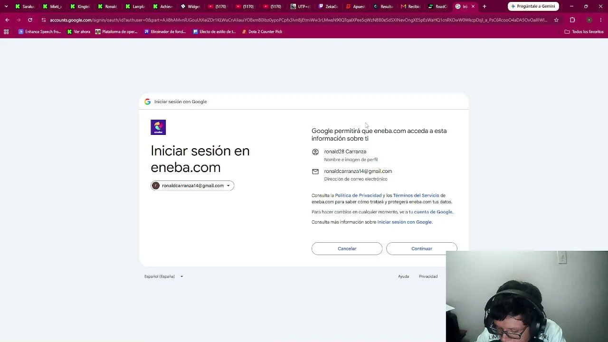This screenshot has width=608, height=342.
Task: Open the Apps grid in bookmarks bar
Action: [6, 32]
